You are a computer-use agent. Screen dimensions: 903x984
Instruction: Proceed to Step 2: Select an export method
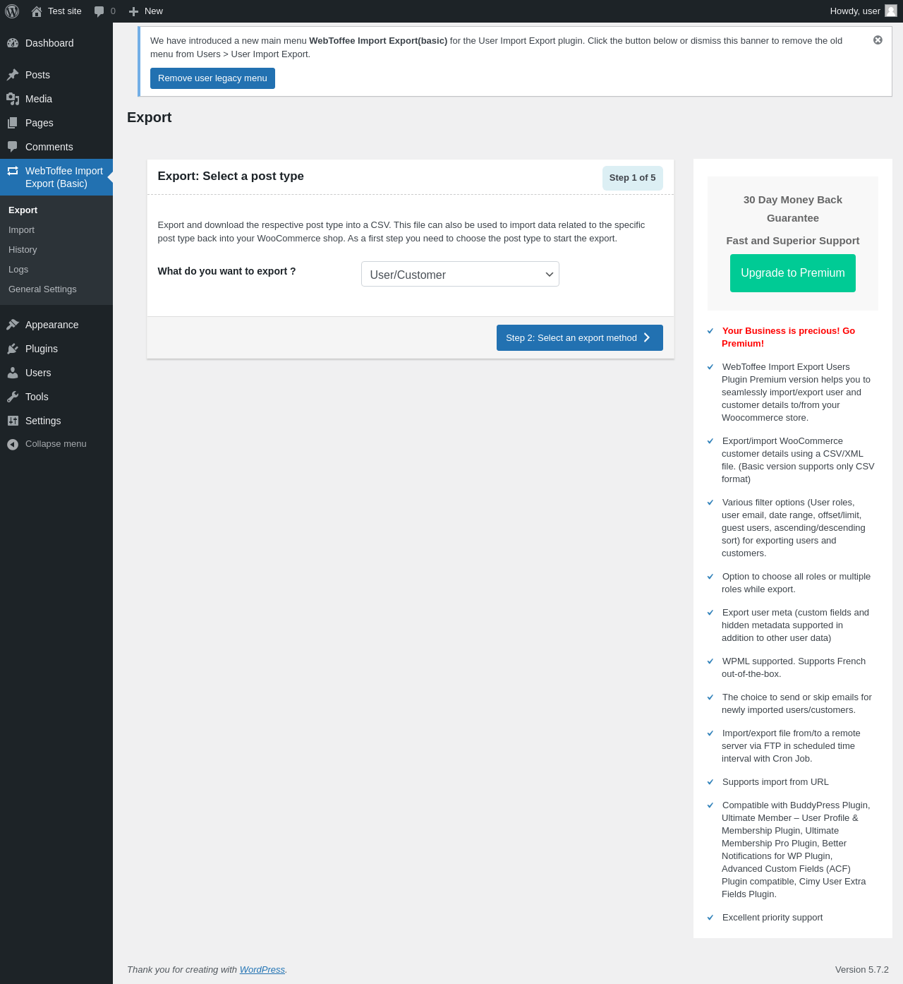pyautogui.click(x=580, y=337)
